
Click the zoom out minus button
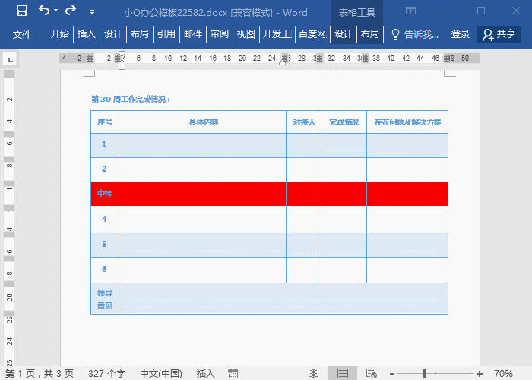[x=392, y=374]
